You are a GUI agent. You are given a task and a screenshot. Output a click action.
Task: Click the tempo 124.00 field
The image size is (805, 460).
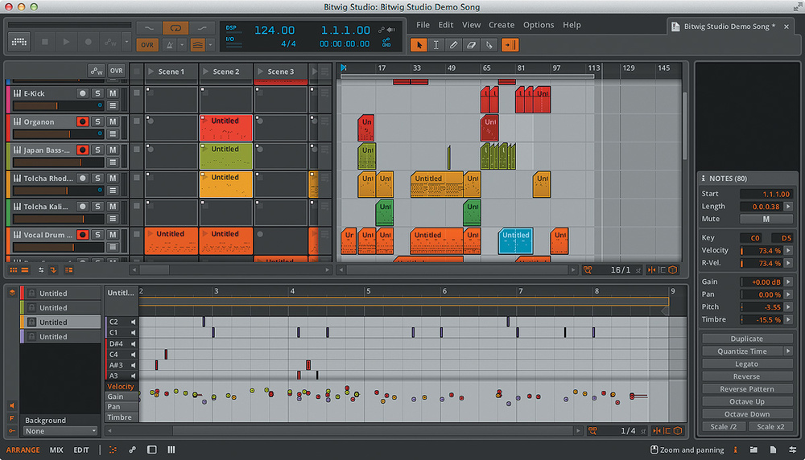pos(275,31)
